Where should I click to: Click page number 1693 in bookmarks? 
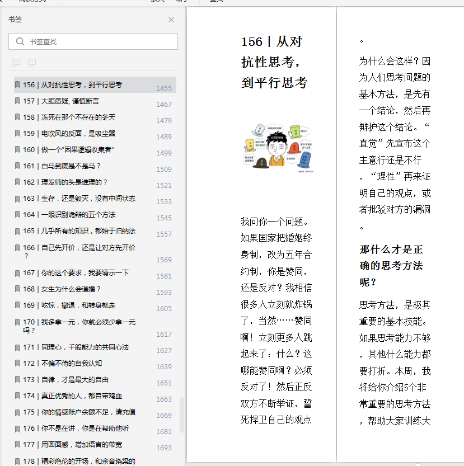(x=164, y=448)
